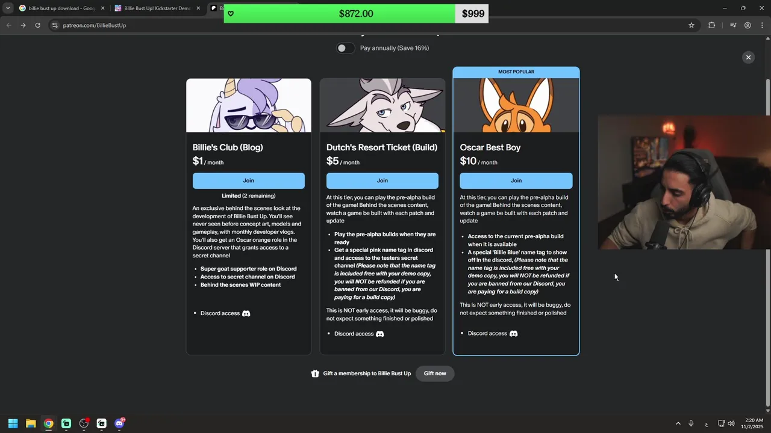Open File Explorer from taskbar

pos(31,423)
